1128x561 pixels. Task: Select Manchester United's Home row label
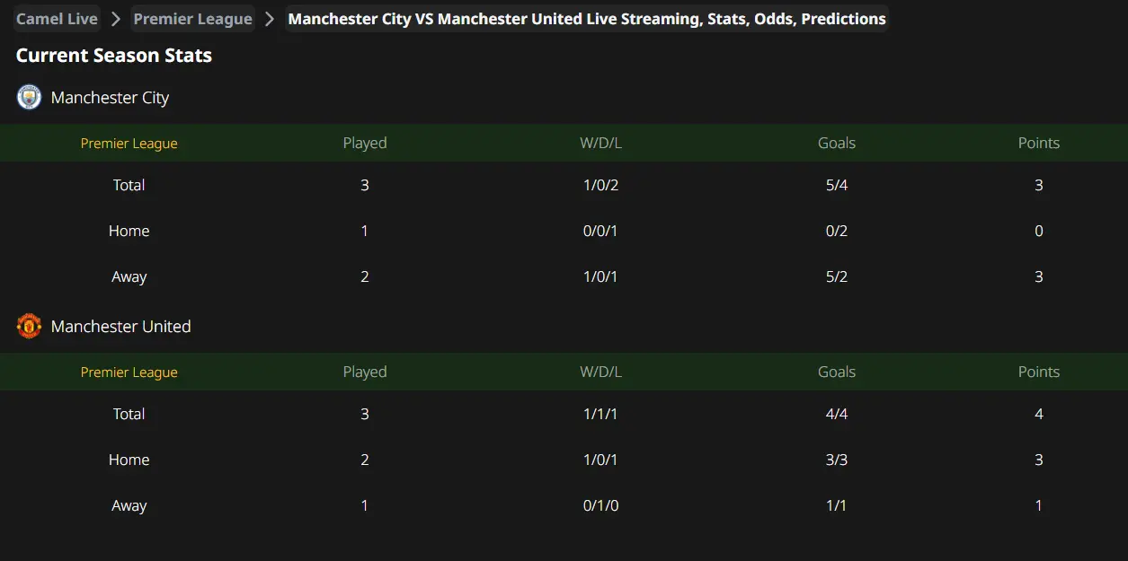click(x=129, y=460)
